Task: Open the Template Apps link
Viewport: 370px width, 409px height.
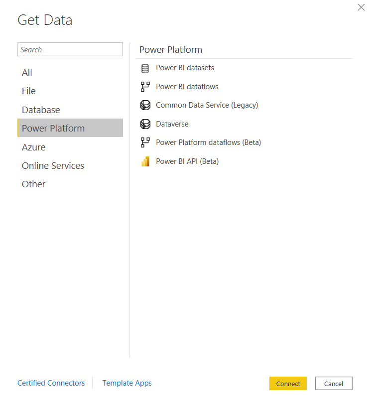Action: (126, 383)
